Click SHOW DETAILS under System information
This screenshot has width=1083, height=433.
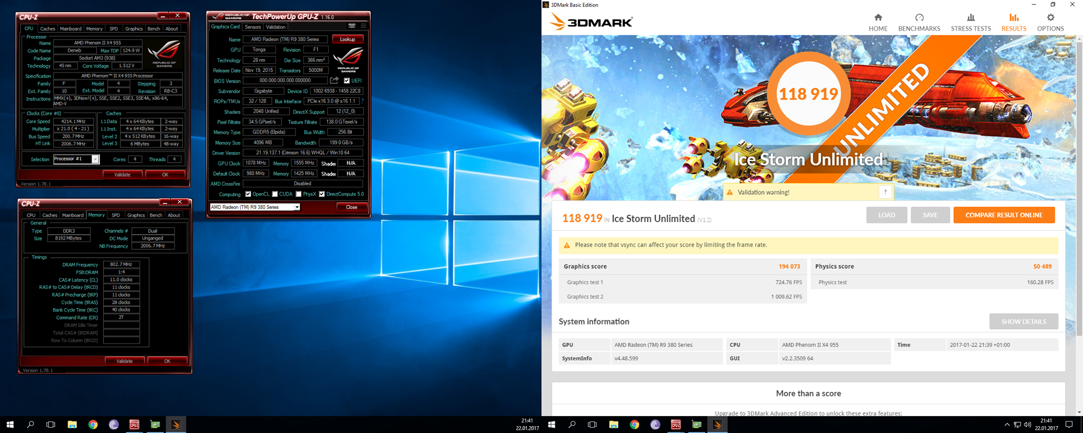1023,321
